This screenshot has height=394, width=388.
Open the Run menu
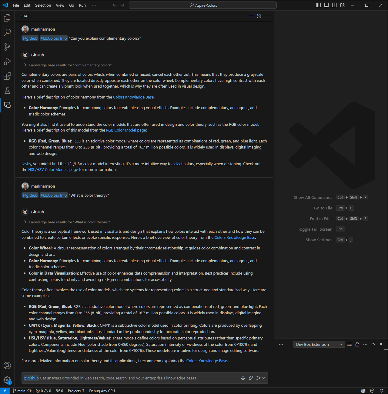(x=82, y=5)
